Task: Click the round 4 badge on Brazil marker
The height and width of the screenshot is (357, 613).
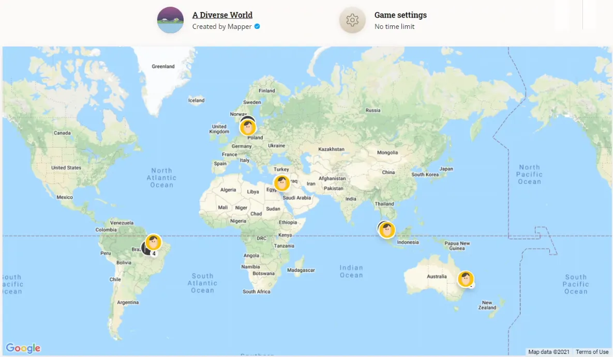Action: pyautogui.click(x=154, y=254)
